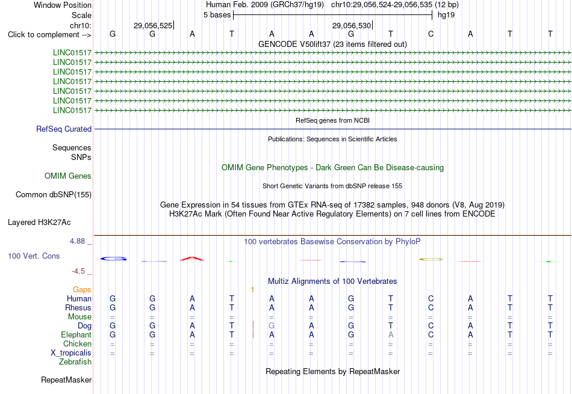The image size is (572, 394).
Task: Click Short Genetic Variants dbSNP title
Action: tap(332, 186)
